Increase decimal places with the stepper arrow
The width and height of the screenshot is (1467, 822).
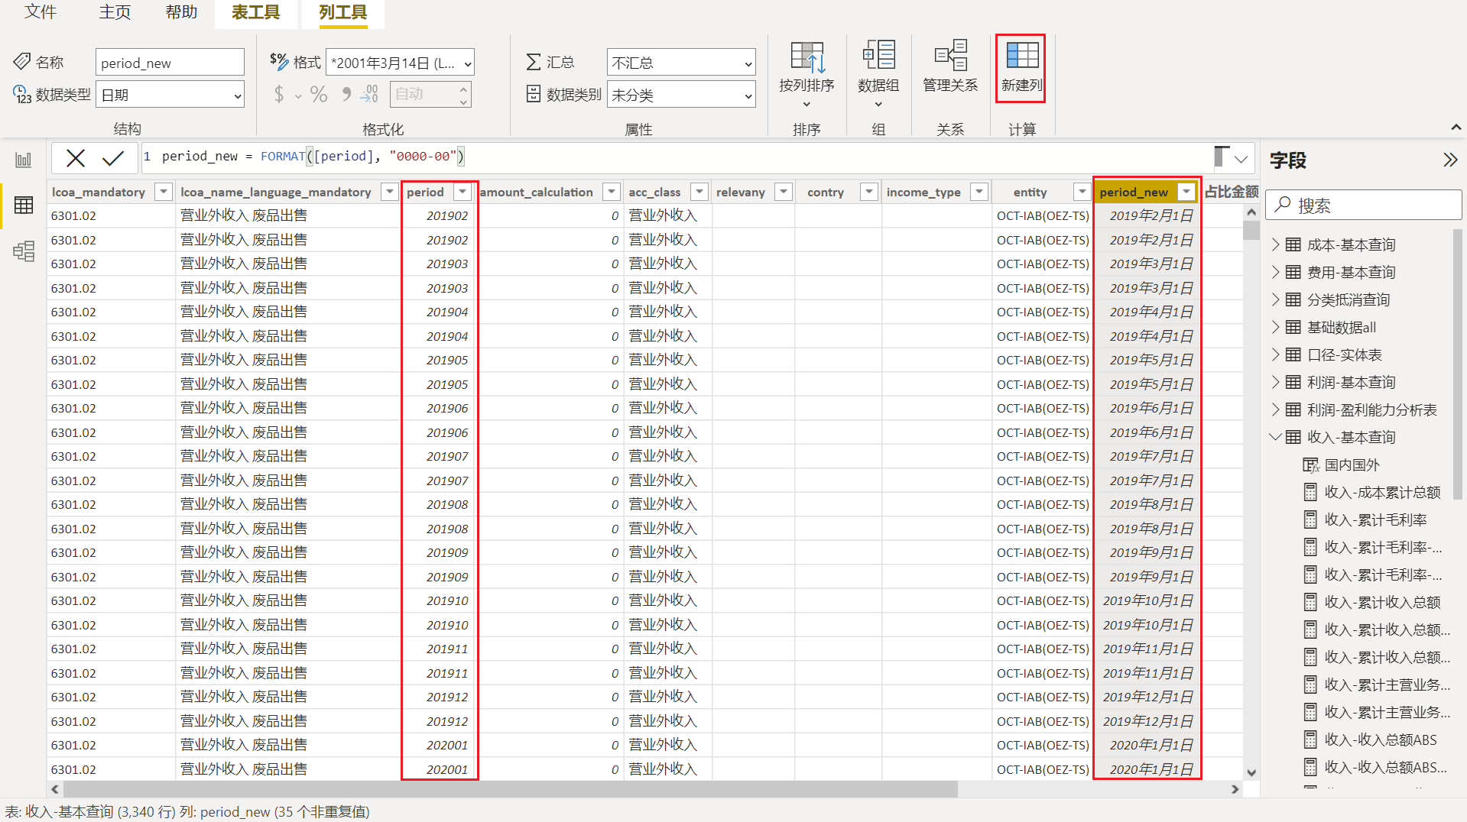coord(462,89)
